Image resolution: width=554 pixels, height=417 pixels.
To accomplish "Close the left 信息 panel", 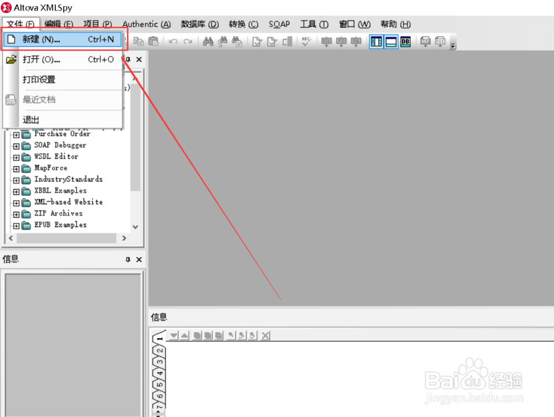I will tap(139, 260).
